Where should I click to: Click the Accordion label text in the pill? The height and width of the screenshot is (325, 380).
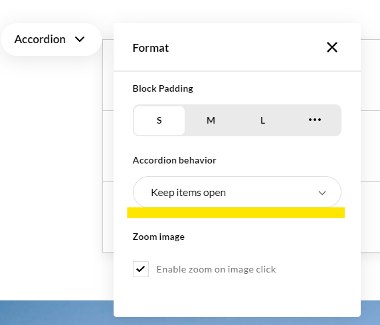pos(40,39)
